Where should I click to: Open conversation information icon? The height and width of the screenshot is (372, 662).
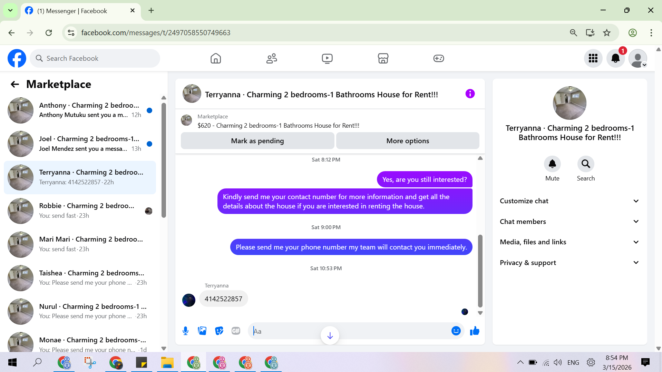pyautogui.click(x=470, y=94)
